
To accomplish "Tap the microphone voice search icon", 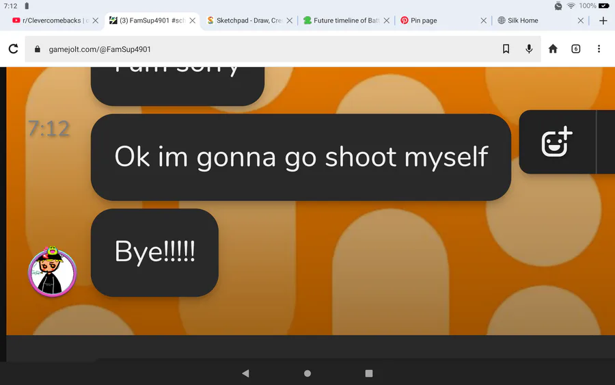I will point(529,49).
